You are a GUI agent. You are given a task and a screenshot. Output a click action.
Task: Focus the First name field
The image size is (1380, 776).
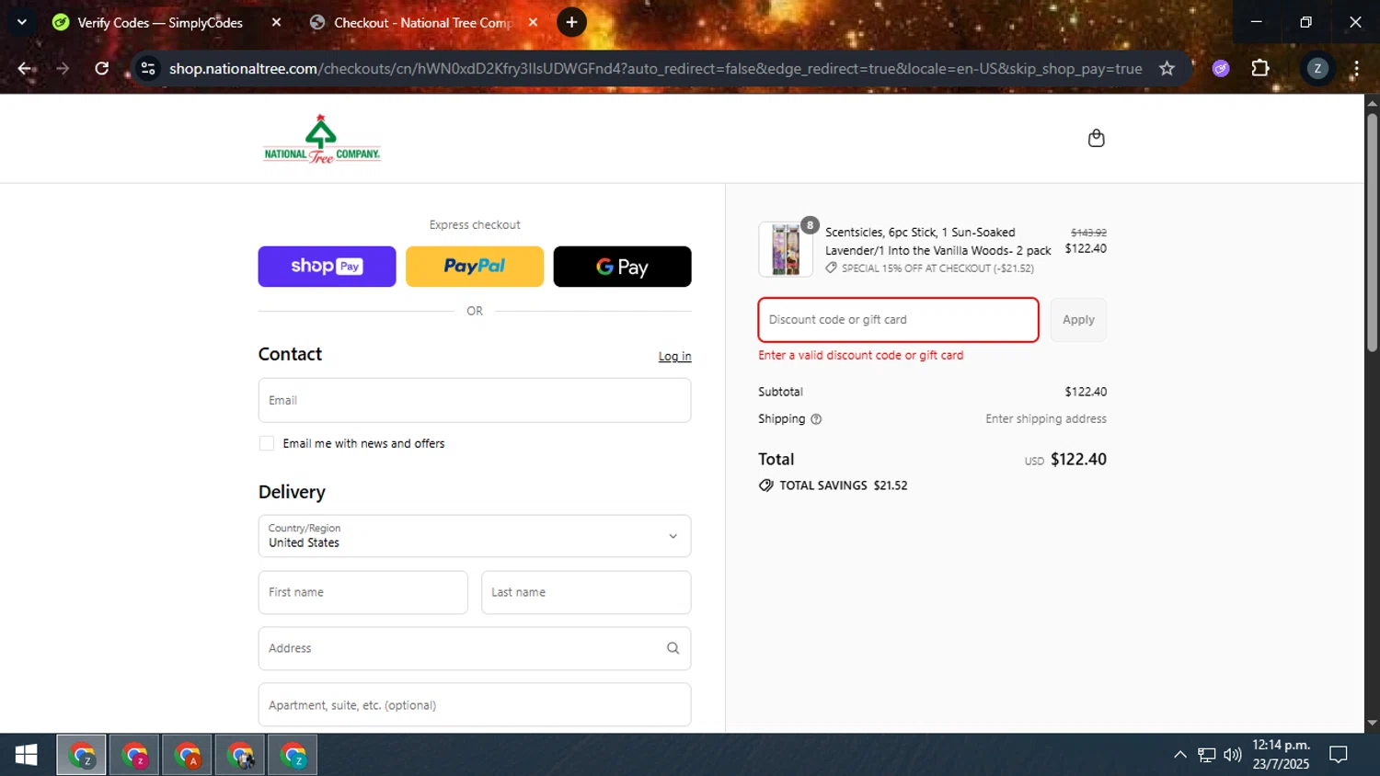click(x=363, y=592)
